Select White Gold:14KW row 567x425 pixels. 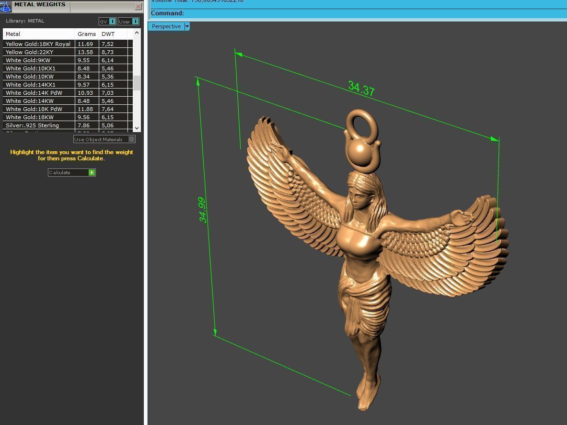click(68, 101)
